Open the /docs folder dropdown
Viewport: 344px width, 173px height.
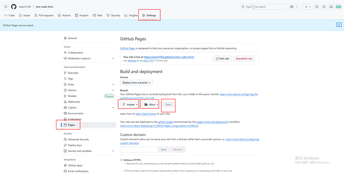151,105
